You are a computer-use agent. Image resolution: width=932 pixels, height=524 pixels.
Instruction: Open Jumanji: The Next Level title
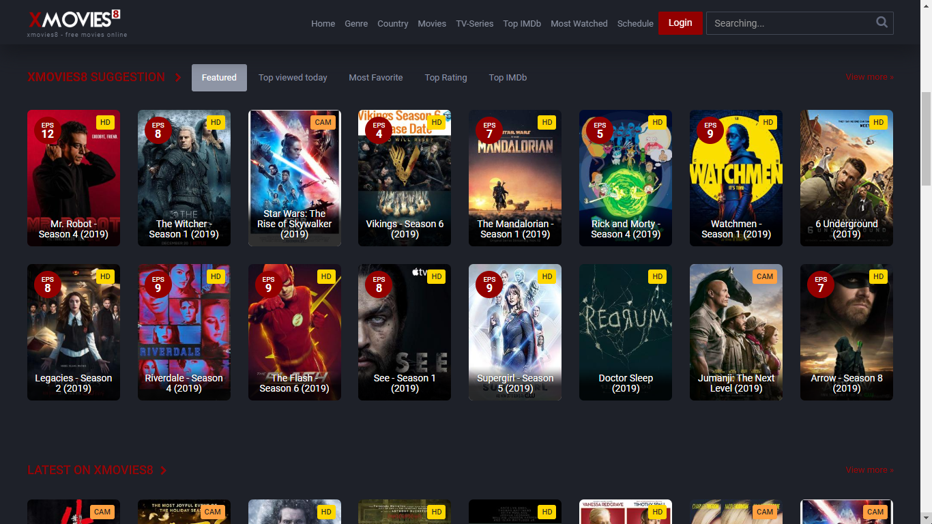click(x=736, y=383)
